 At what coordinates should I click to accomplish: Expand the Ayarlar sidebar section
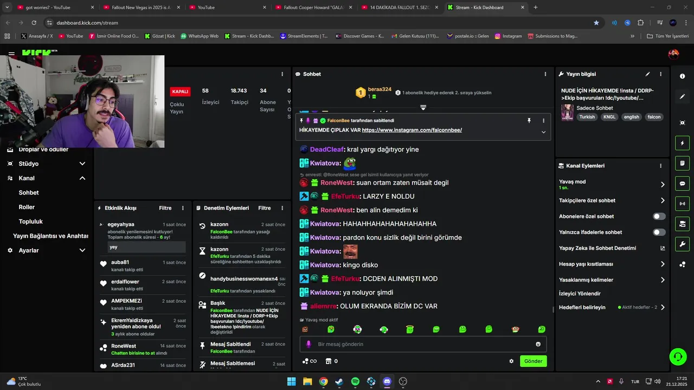click(82, 250)
